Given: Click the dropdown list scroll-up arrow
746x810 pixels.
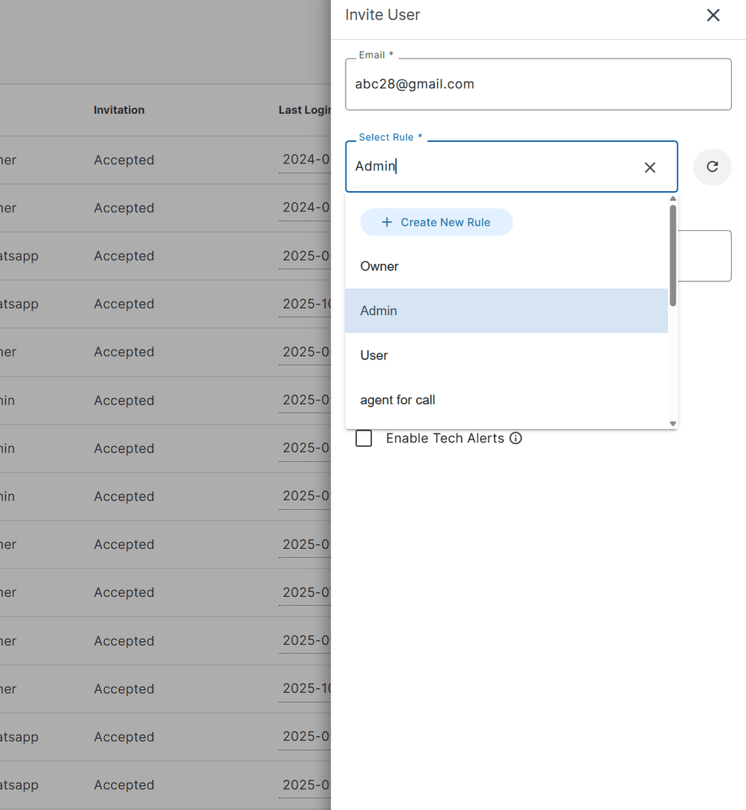Looking at the screenshot, I should point(673,199).
